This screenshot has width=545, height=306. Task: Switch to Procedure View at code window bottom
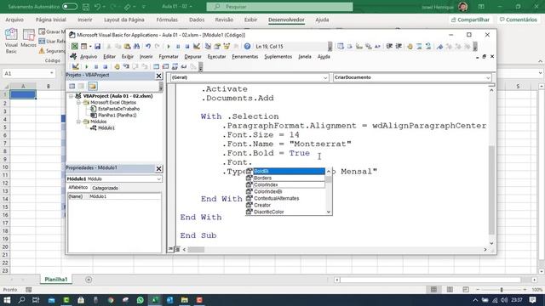coord(170,249)
